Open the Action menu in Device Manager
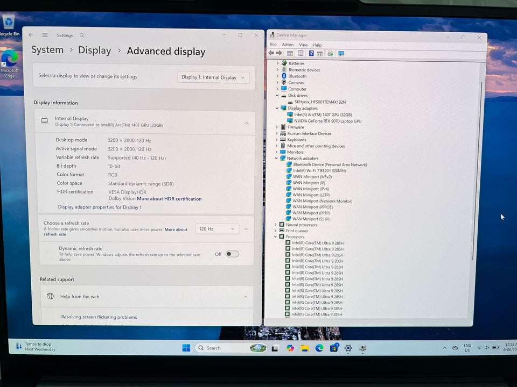The height and width of the screenshot is (387, 517). click(288, 45)
